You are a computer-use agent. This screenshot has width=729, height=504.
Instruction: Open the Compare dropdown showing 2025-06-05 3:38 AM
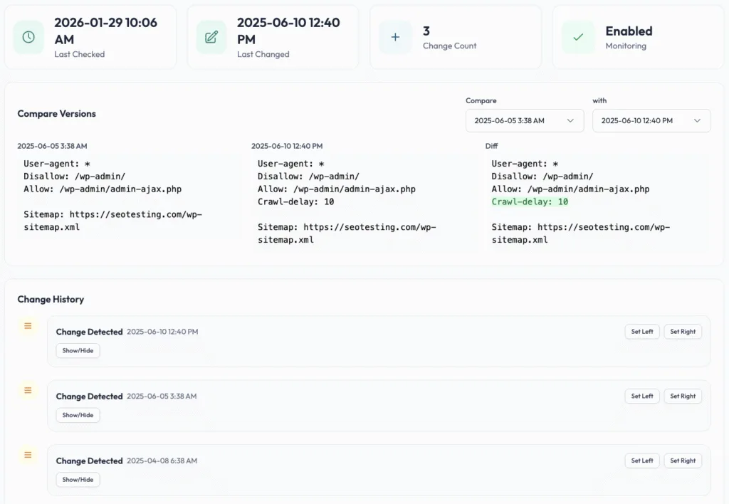(525, 120)
